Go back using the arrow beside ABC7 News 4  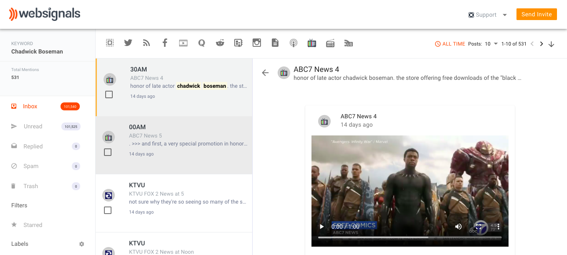pos(265,73)
